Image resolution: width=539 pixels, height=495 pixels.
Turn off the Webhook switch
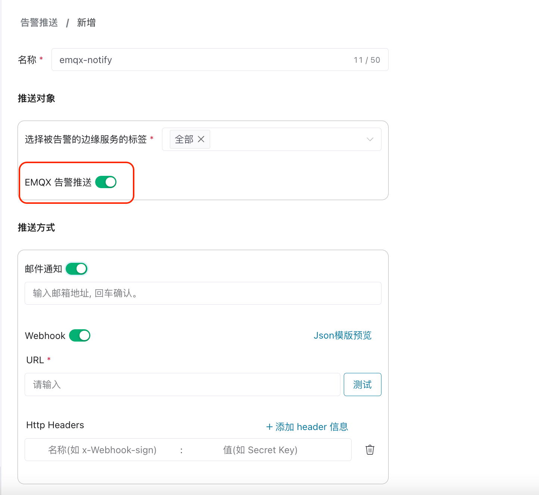(x=80, y=336)
